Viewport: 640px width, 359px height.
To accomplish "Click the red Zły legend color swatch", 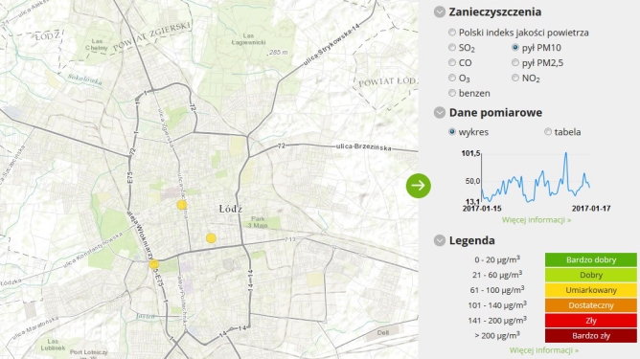I will point(591,321).
